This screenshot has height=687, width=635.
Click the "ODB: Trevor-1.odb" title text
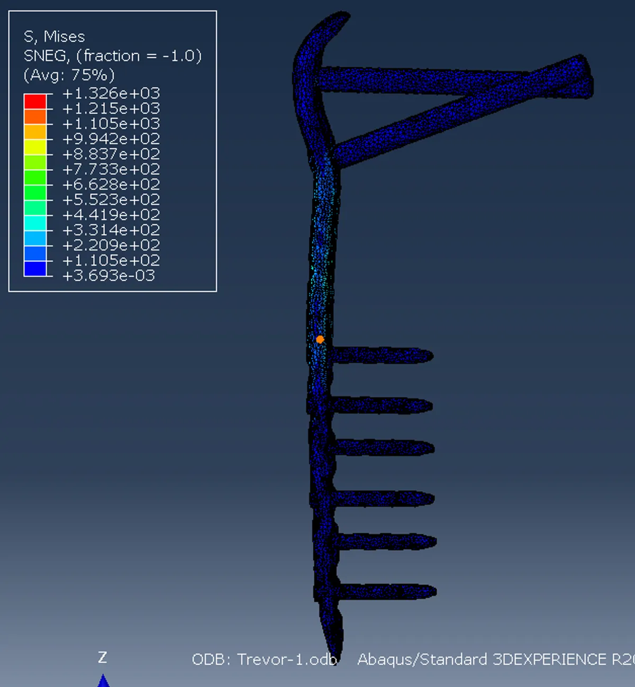pyautogui.click(x=264, y=659)
